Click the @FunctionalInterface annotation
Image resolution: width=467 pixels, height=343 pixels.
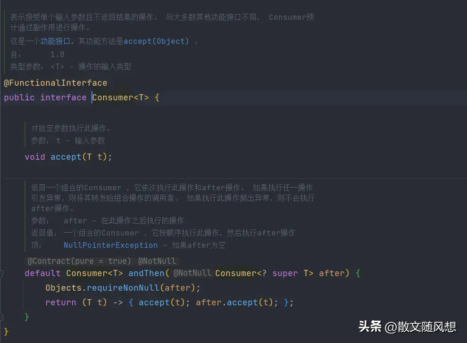point(56,83)
